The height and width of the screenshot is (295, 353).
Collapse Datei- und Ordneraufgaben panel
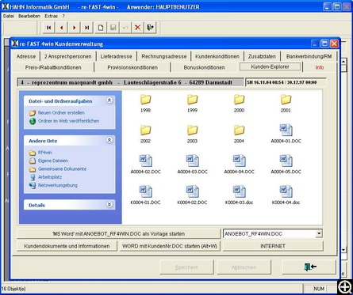[109, 100]
